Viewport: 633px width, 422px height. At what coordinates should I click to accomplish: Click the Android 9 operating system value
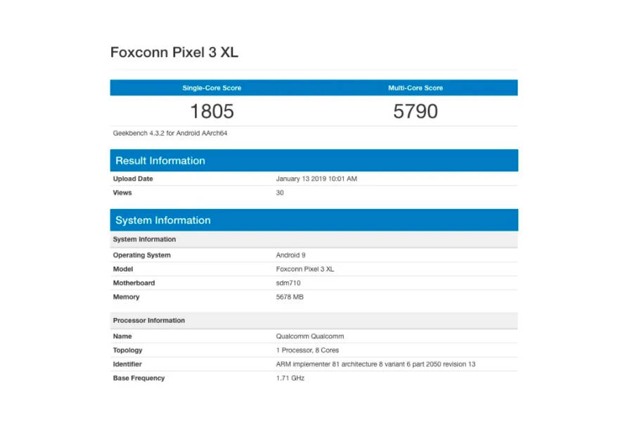click(x=290, y=255)
